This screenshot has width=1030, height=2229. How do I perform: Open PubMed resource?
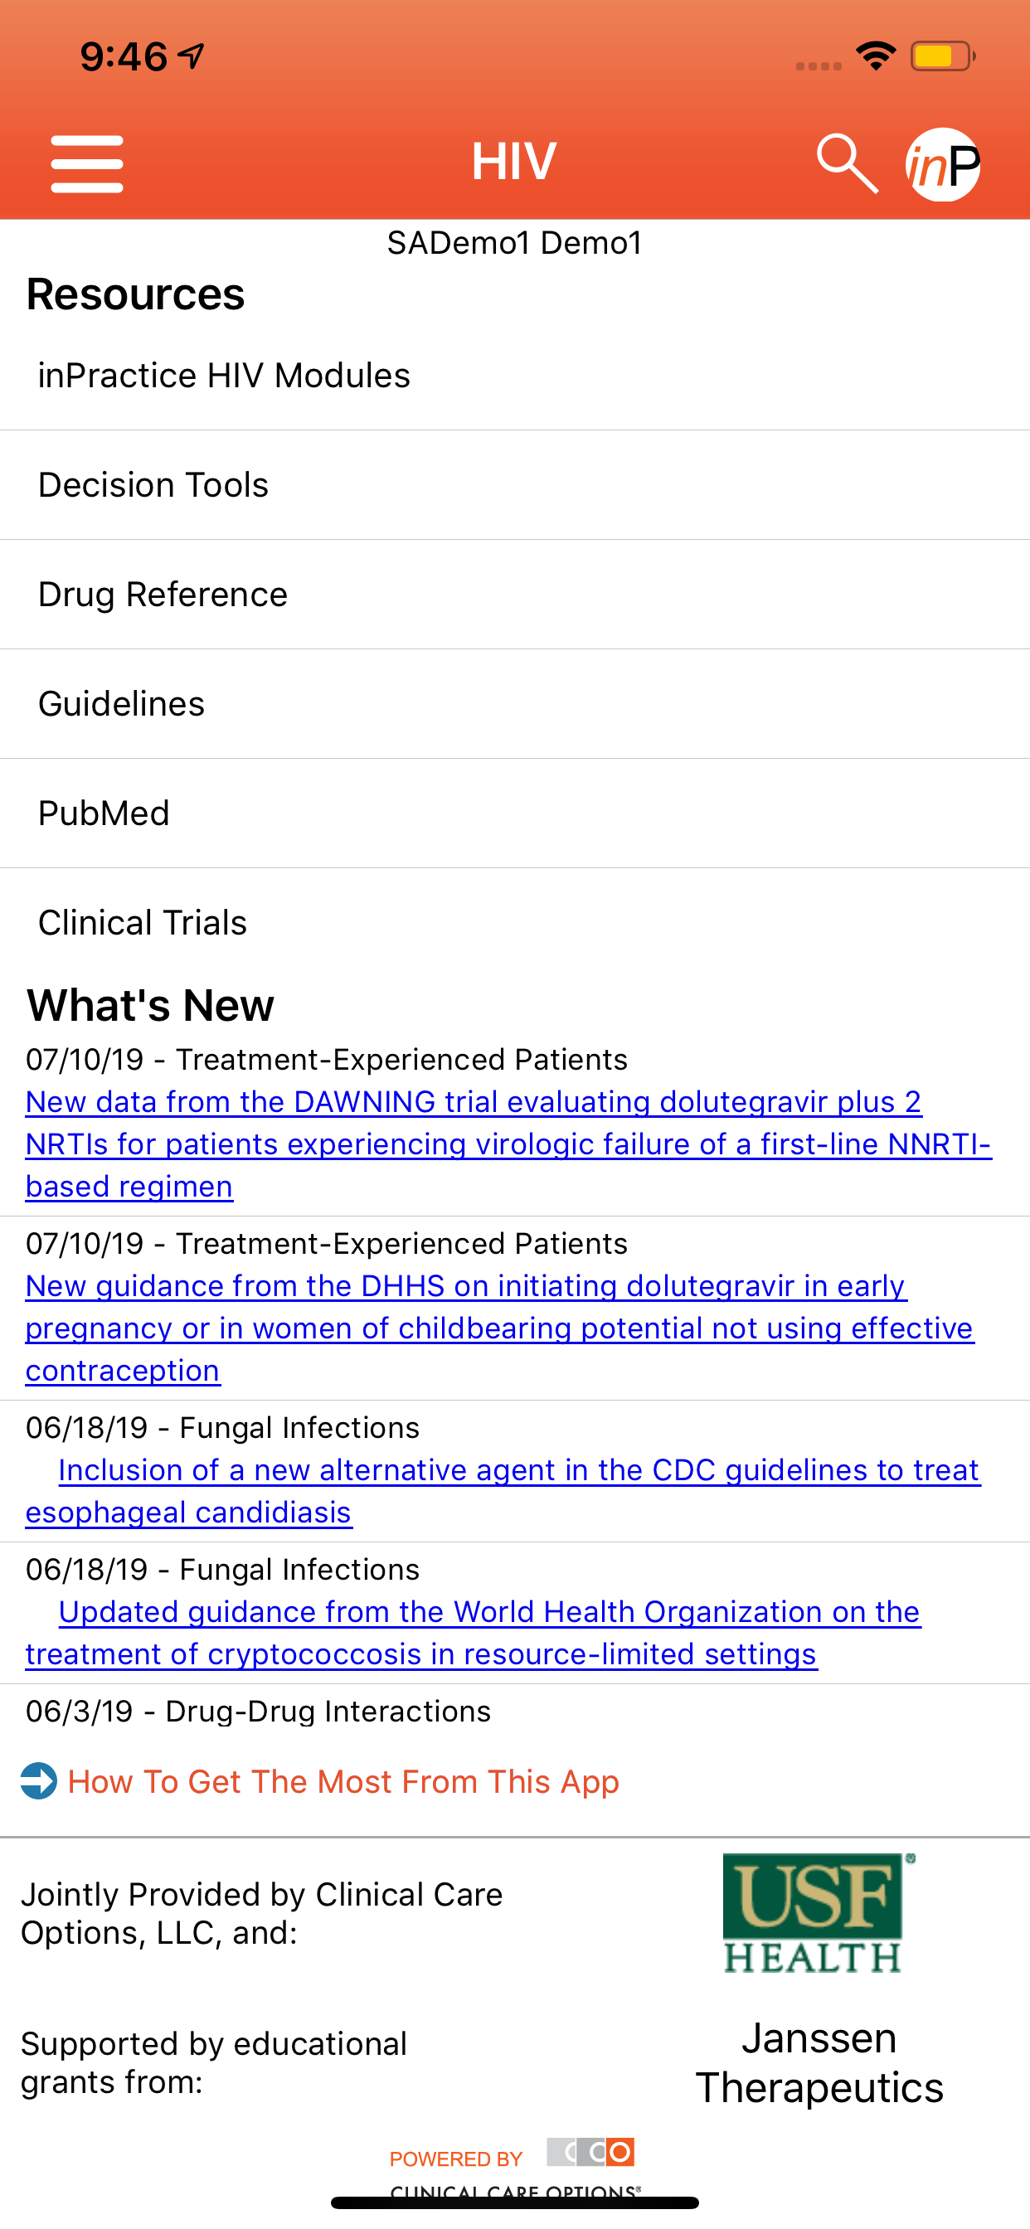[104, 813]
